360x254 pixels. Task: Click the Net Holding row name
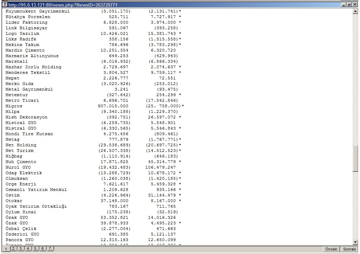coord(21,145)
